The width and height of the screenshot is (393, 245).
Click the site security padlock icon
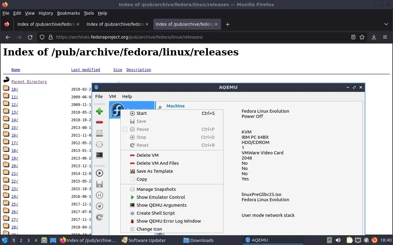click(x=51, y=37)
